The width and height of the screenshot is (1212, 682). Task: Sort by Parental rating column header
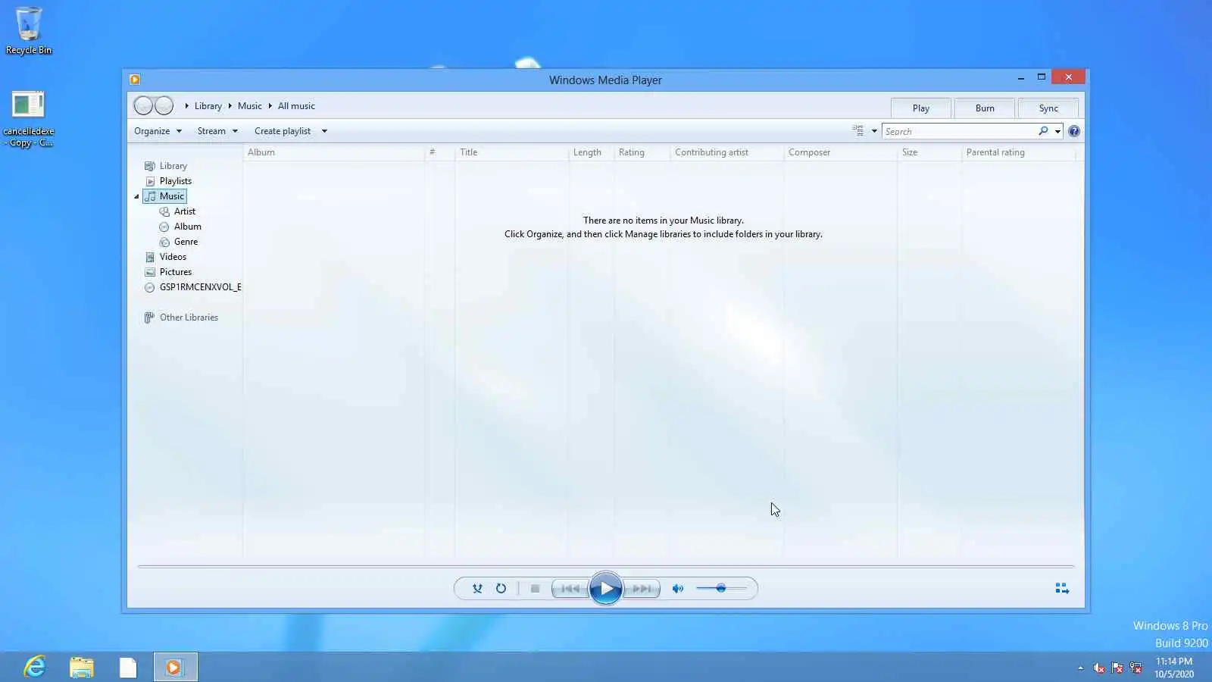pos(1019,152)
